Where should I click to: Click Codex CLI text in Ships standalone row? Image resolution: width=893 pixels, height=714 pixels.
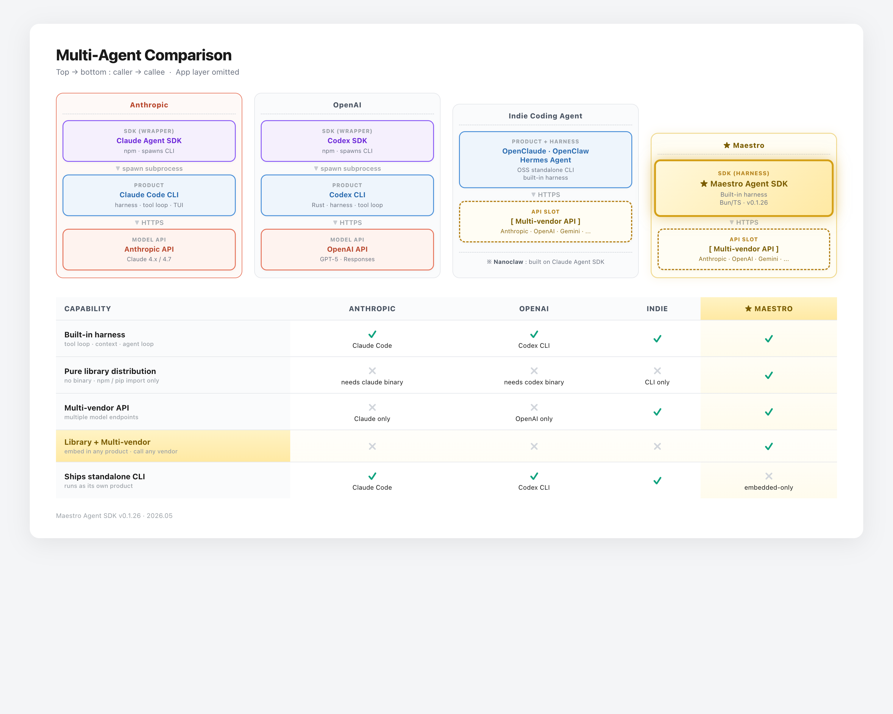(x=534, y=488)
